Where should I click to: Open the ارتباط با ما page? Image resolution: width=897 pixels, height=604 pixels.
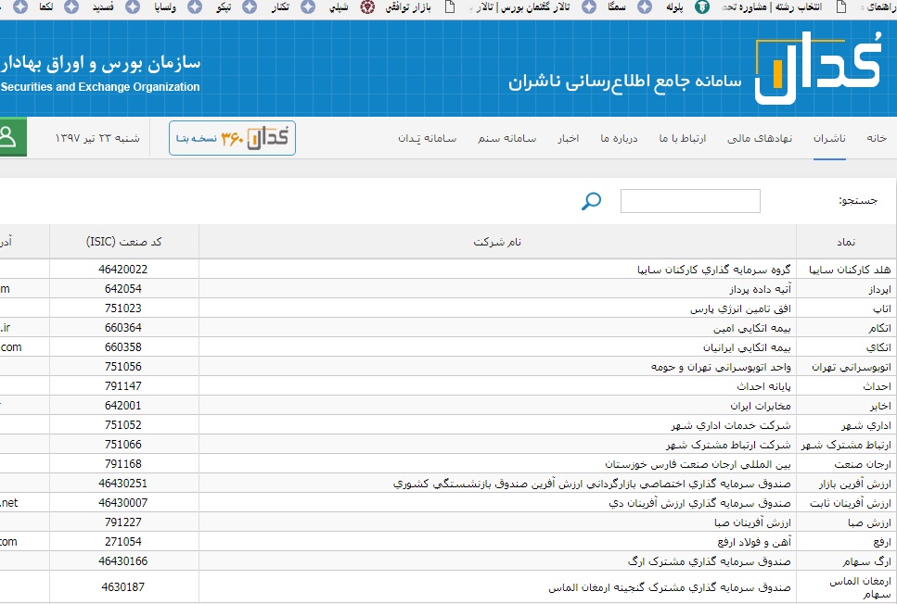683,138
